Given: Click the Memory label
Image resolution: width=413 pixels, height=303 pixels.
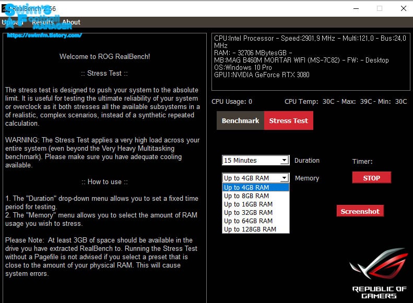Looking at the screenshot, I should (307, 178).
